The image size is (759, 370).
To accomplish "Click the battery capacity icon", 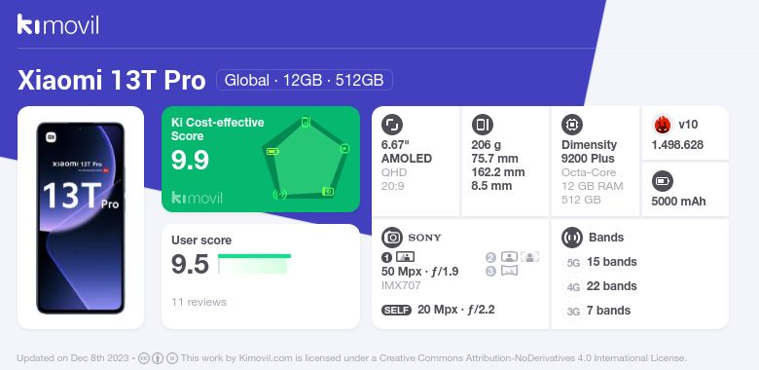I will (x=662, y=182).
